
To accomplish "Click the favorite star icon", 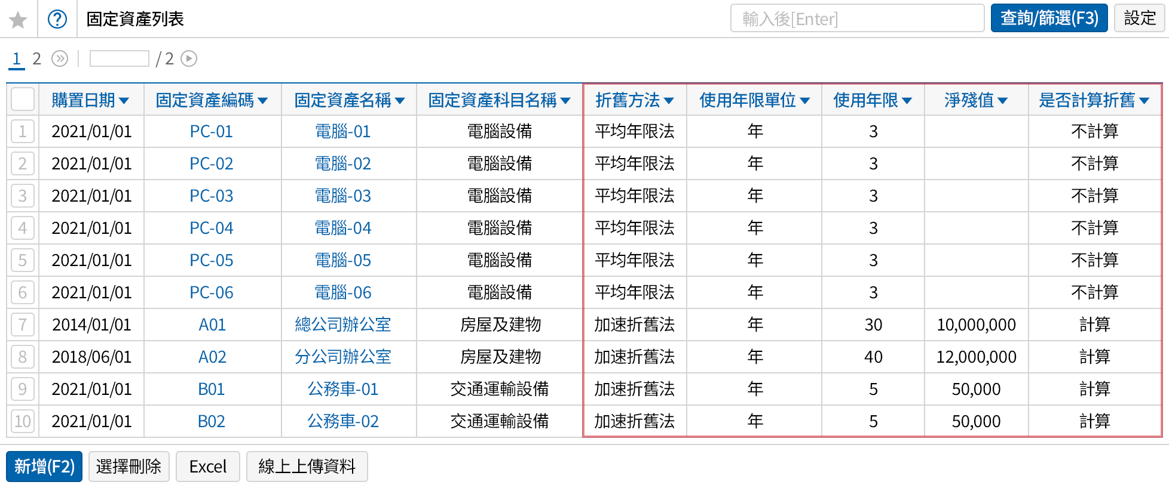I will pos(19,20).
